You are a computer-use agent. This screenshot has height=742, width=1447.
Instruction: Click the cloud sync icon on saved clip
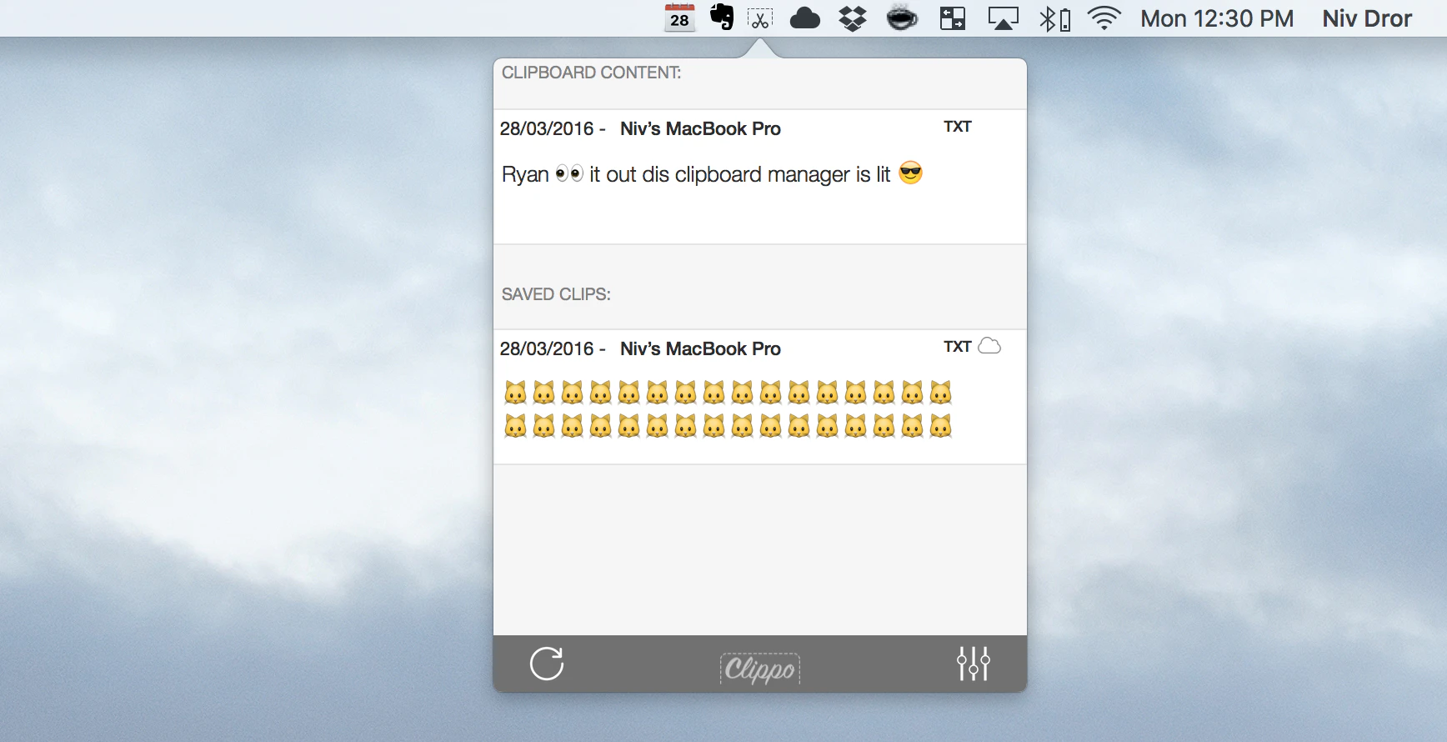point(989,346)
